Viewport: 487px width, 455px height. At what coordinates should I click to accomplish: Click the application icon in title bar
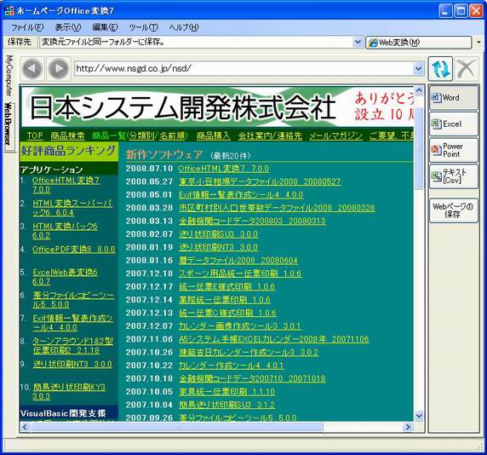coord(9,11)
